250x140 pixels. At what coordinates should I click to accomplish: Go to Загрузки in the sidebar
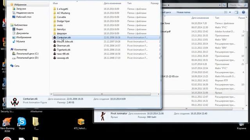21,9
